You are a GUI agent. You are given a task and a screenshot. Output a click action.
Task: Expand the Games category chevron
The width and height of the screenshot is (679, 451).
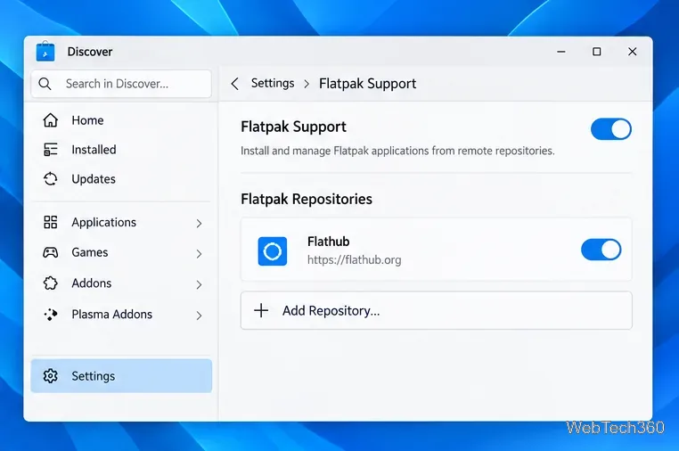[200, 253]
